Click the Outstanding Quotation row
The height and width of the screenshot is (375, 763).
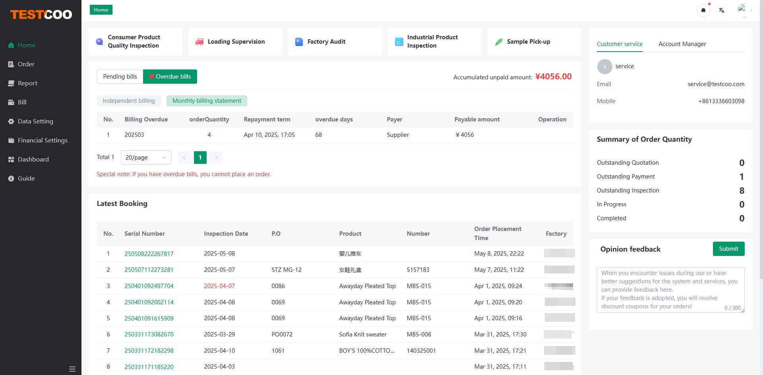click(670, 163)
